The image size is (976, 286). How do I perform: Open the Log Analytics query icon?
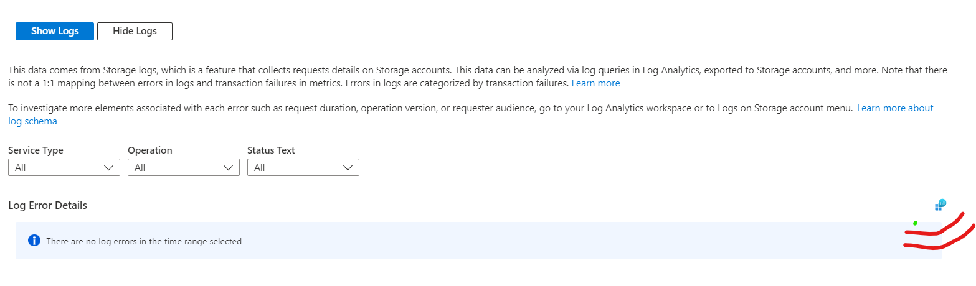point(940,205)
